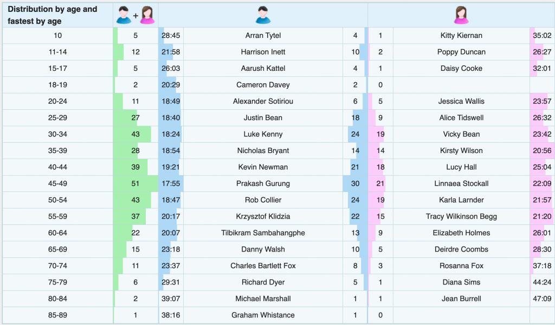555x325 pixels.
Task: Click runner name Kirsty Wilson
Action: [x=461, y=150]
